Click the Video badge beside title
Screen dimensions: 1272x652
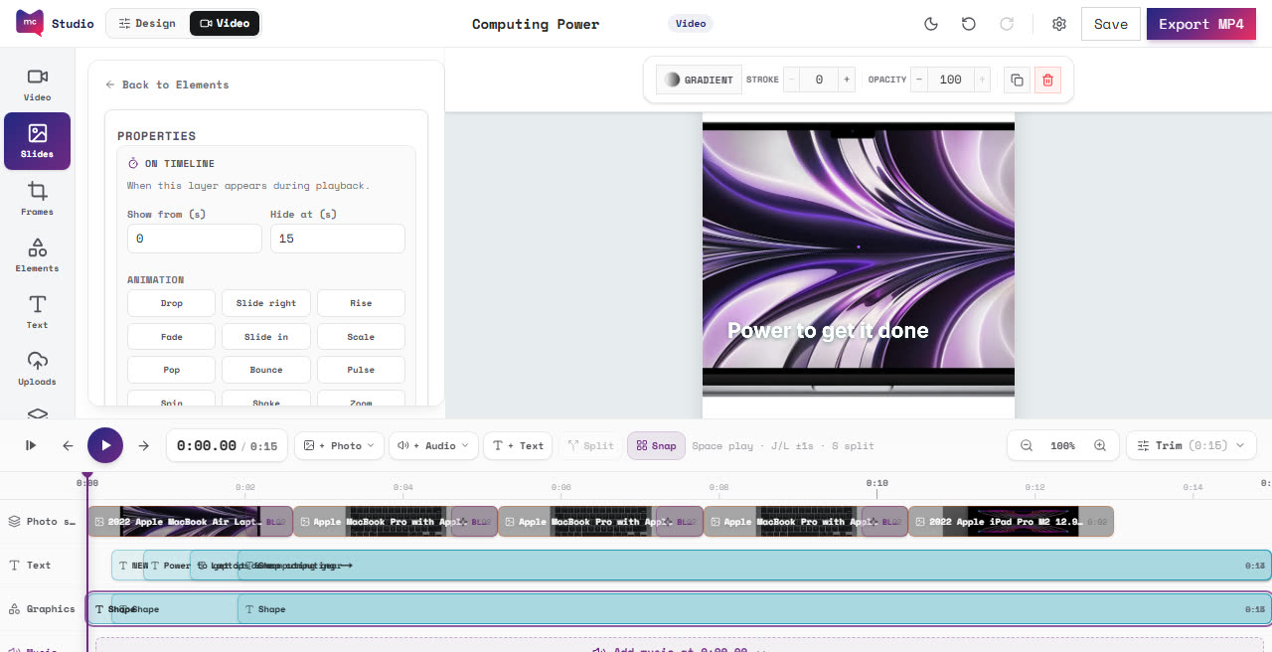pos(690,24)
